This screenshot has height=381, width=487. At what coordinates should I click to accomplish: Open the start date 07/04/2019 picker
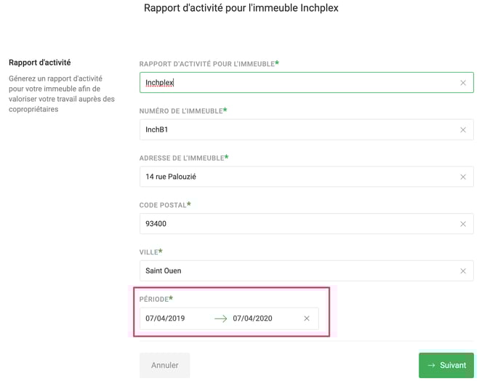pos(165,318)
